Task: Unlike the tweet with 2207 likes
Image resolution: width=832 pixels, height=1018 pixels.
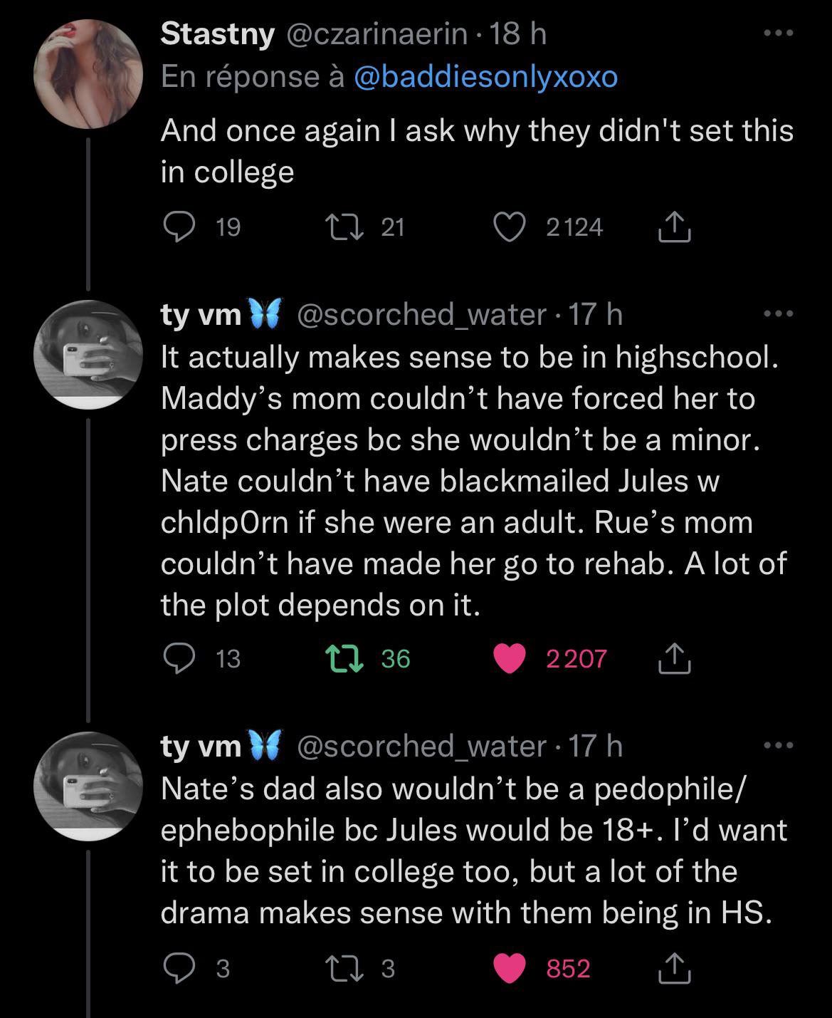Action: click(510, 658)
